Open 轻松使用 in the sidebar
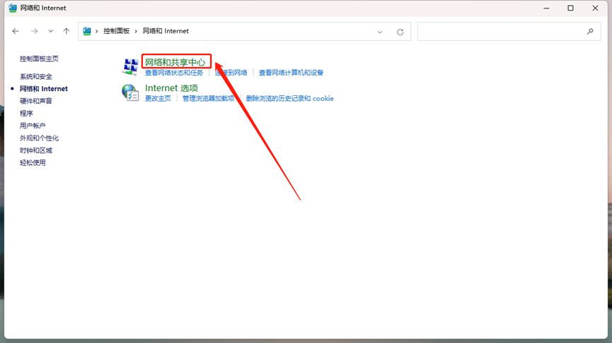The width and height of the screenshot is (612, 343). click(x=33, y=163)
